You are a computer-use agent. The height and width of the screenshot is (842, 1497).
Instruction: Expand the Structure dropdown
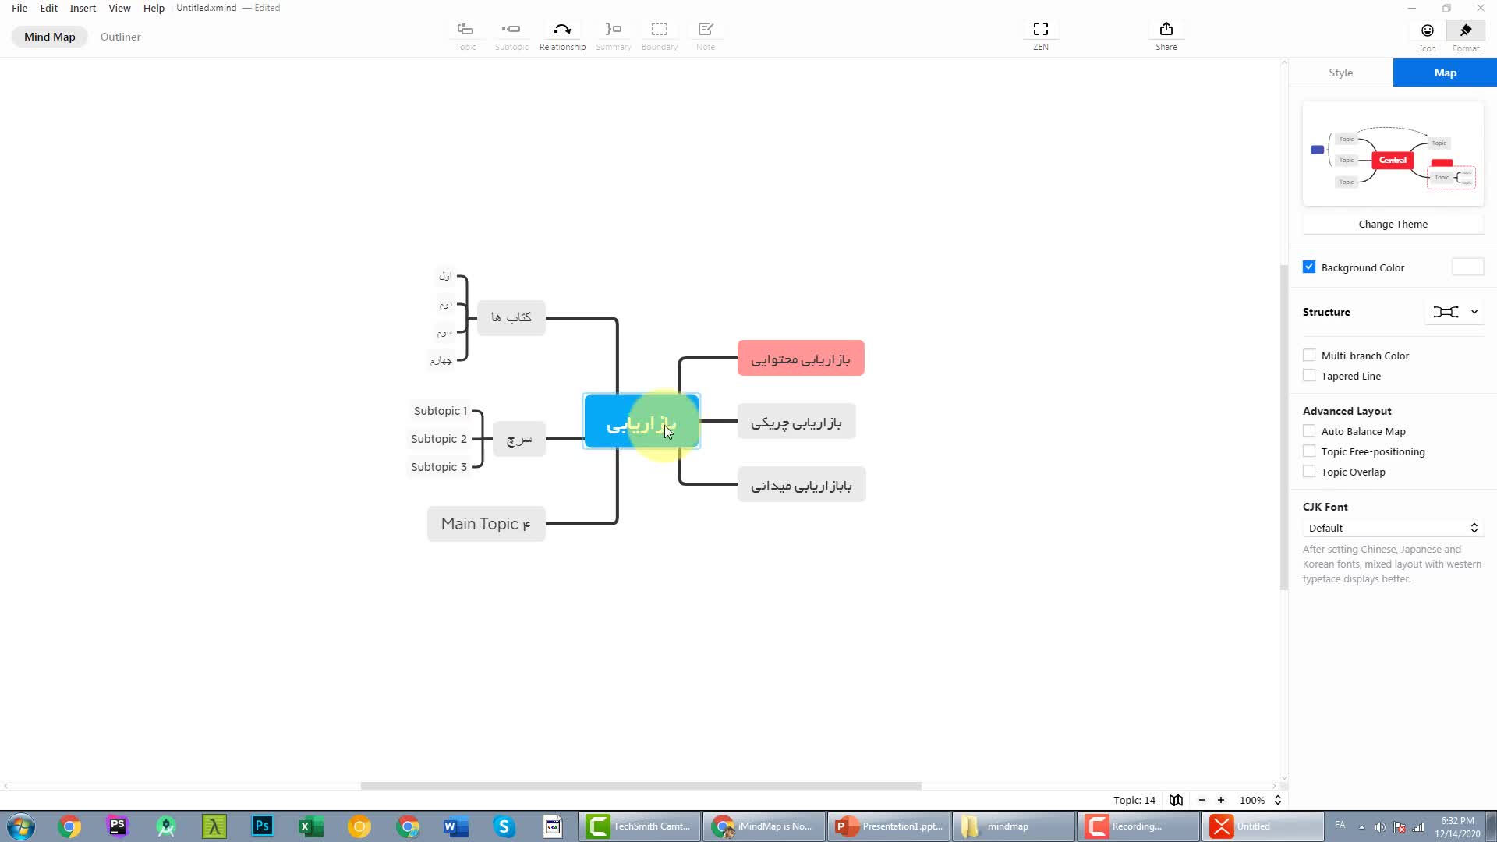coord(1455,312)
